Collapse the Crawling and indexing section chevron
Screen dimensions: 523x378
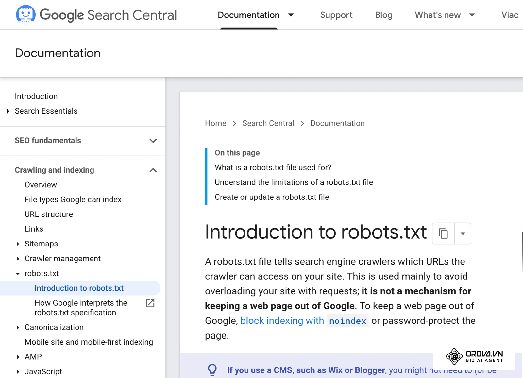pos(153,170)
